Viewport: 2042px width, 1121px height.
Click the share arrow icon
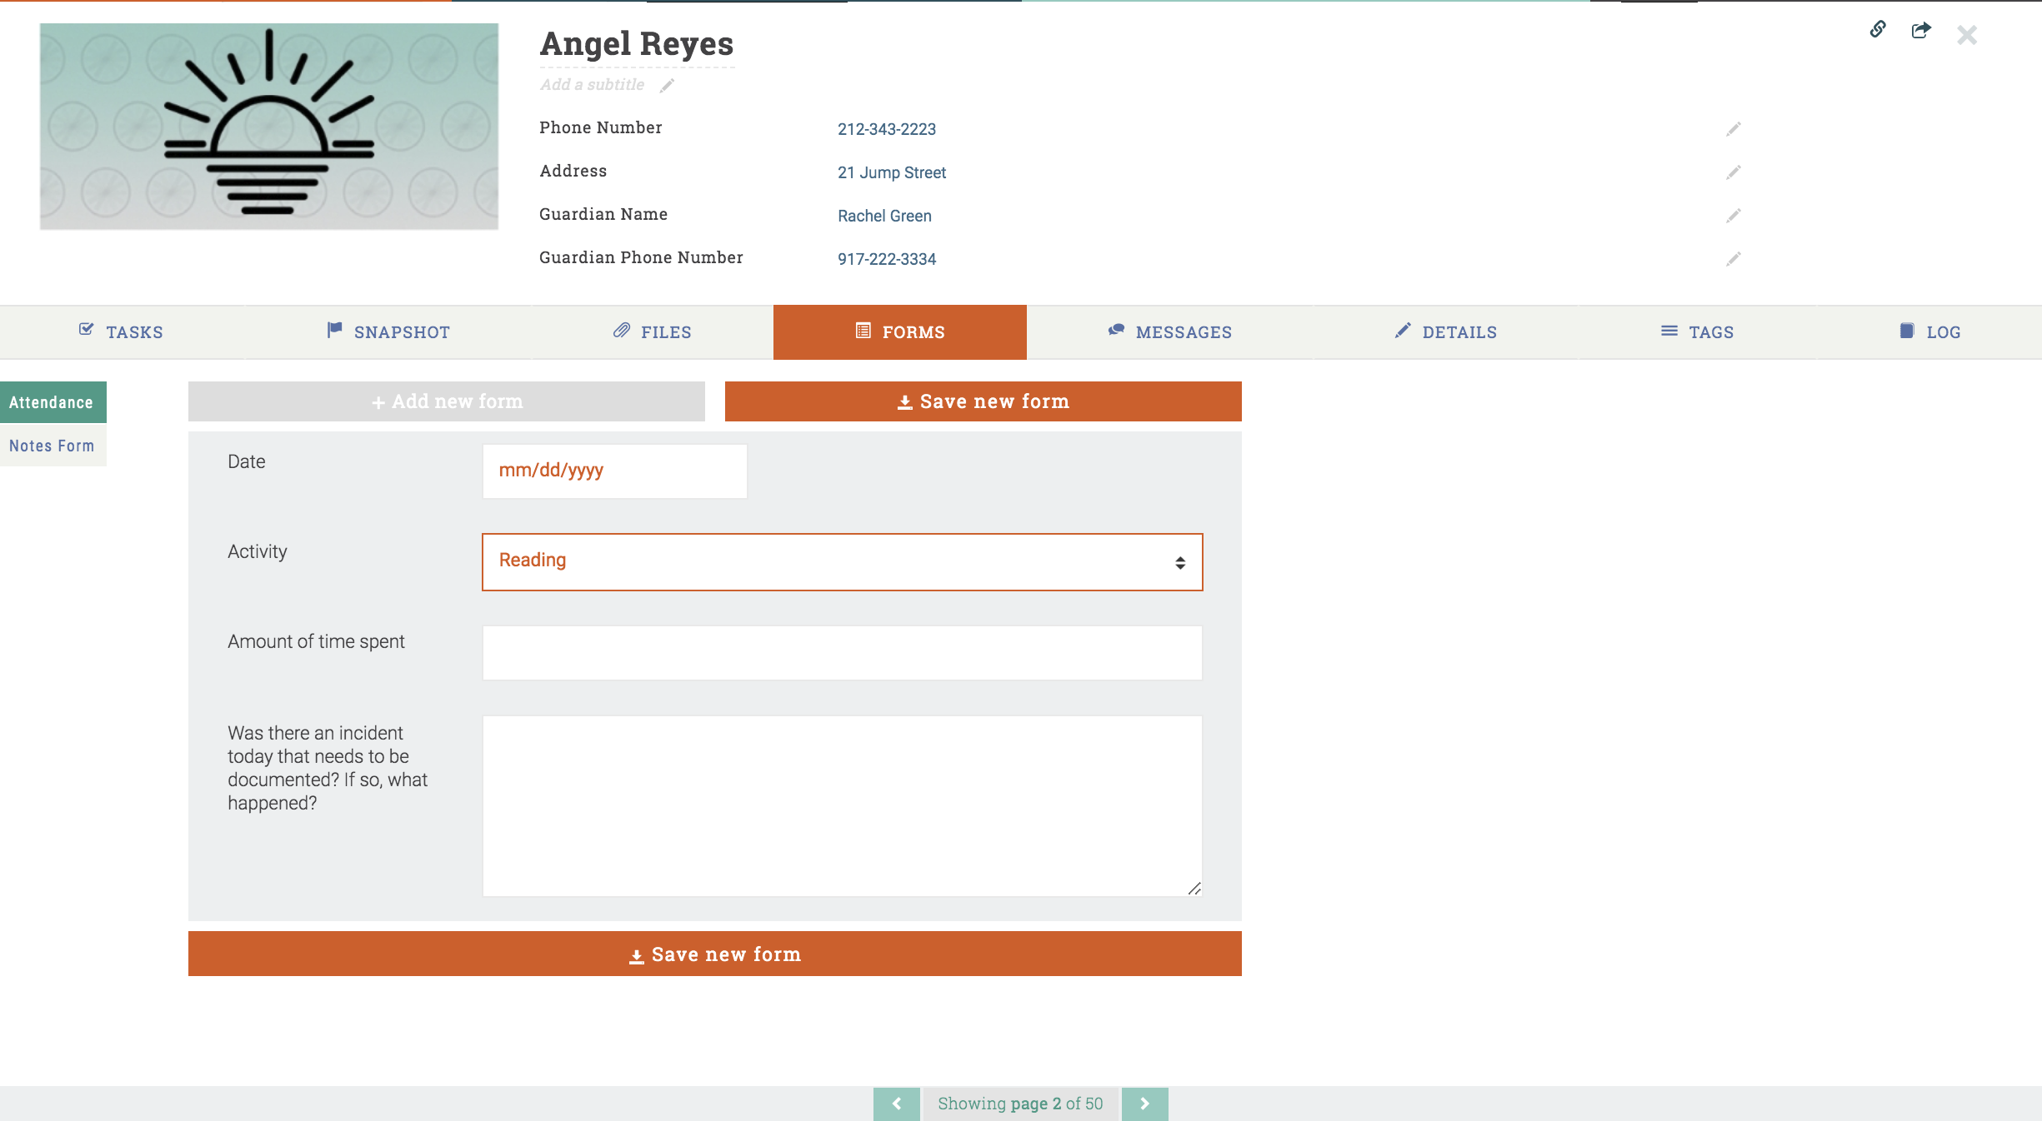coord(1920,31)
